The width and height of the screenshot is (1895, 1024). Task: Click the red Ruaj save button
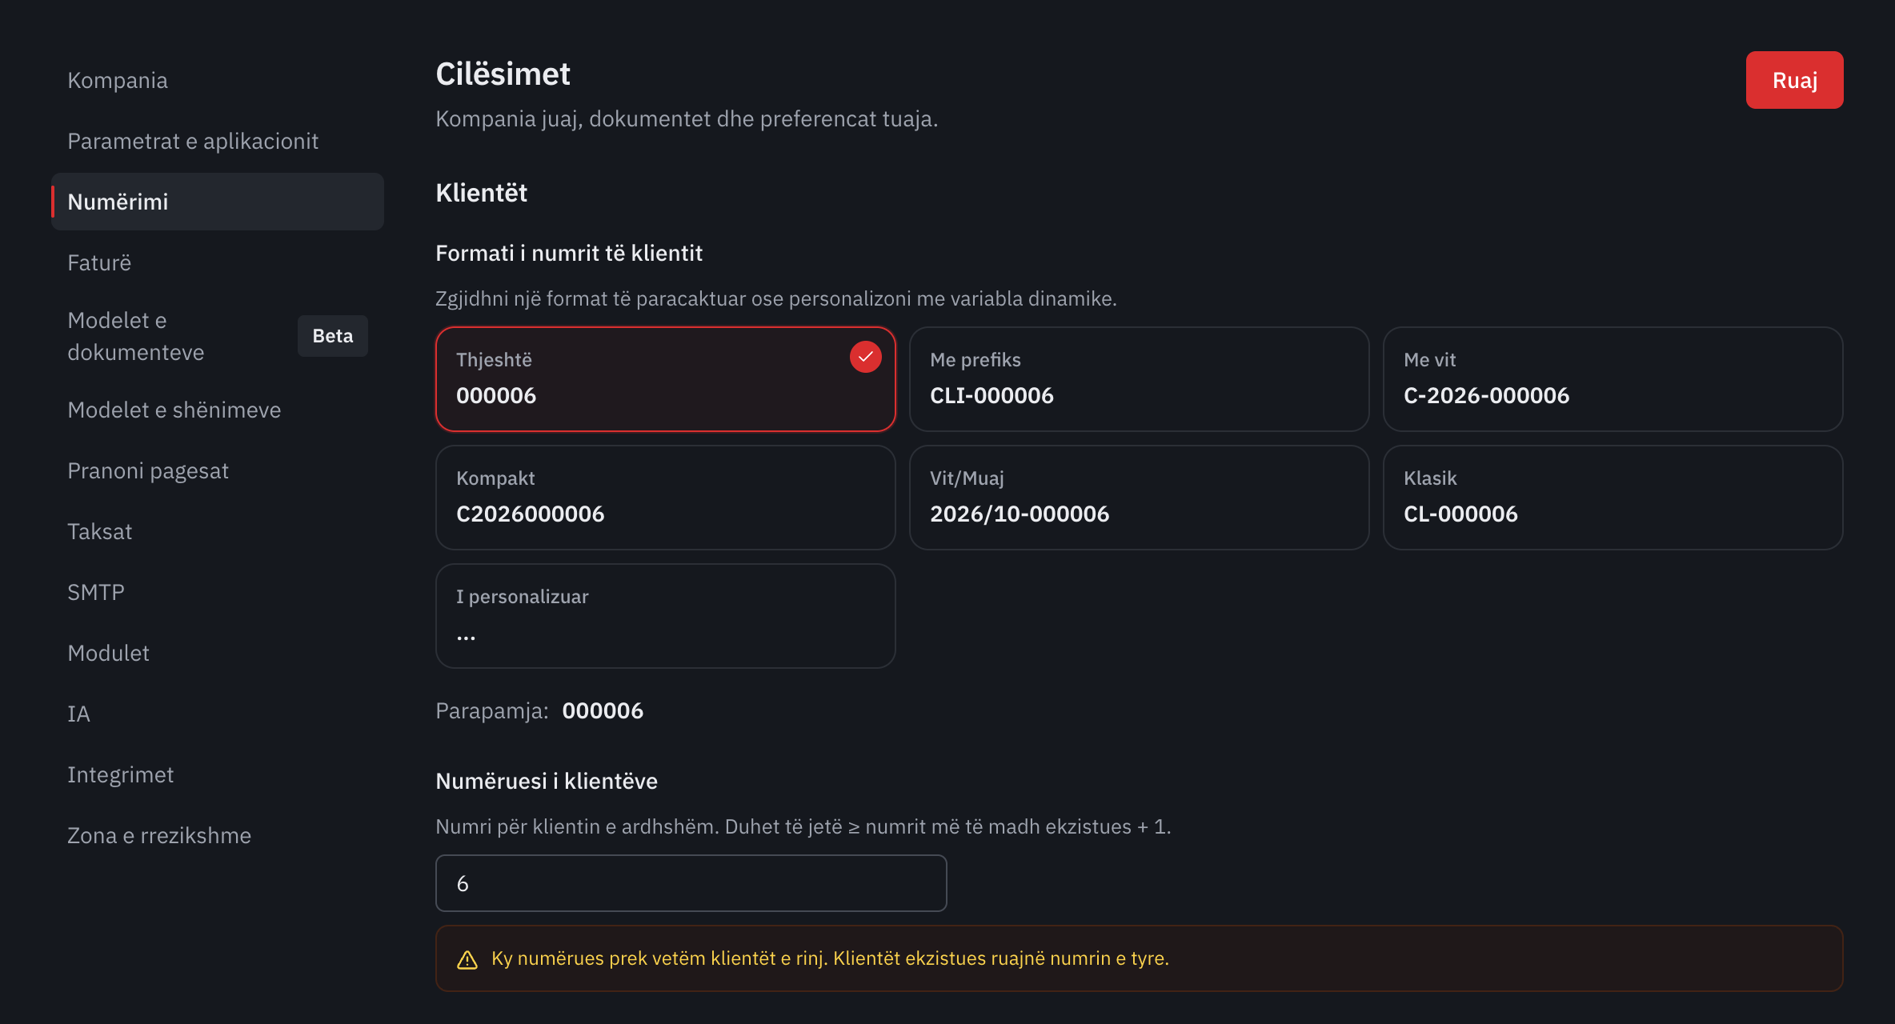[1794, 80]
